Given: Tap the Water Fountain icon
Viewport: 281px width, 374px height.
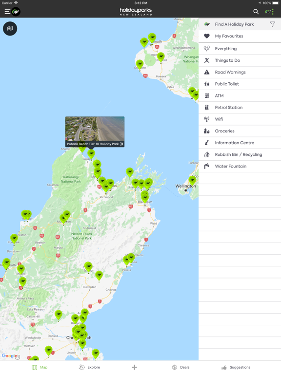Looking at the screenshot, I should point(207,166).
